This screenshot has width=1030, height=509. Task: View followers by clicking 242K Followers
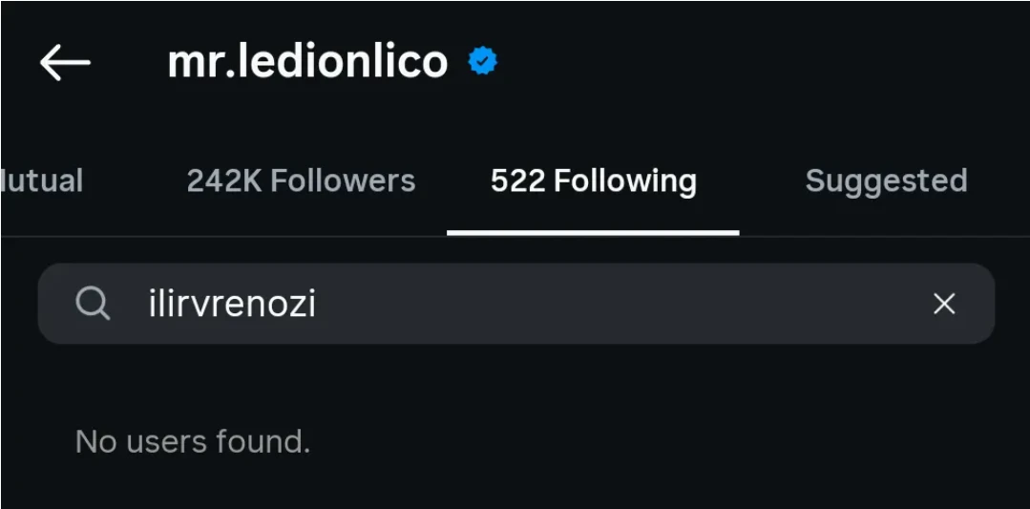point(301,180)
